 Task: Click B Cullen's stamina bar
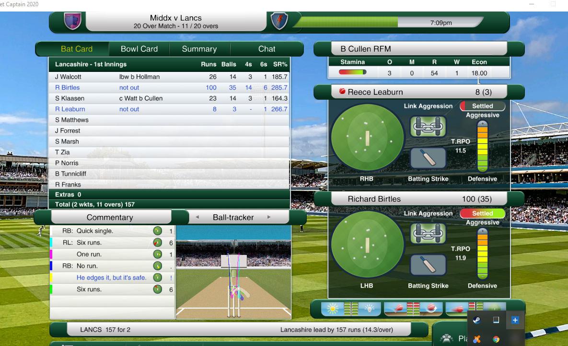(x=352, y=72)
